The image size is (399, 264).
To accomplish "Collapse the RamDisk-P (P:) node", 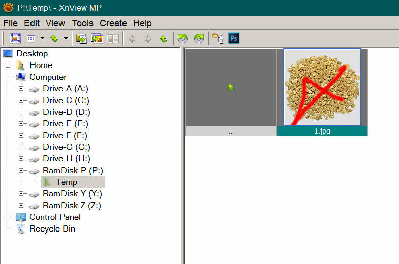I will tap(21, 171).
